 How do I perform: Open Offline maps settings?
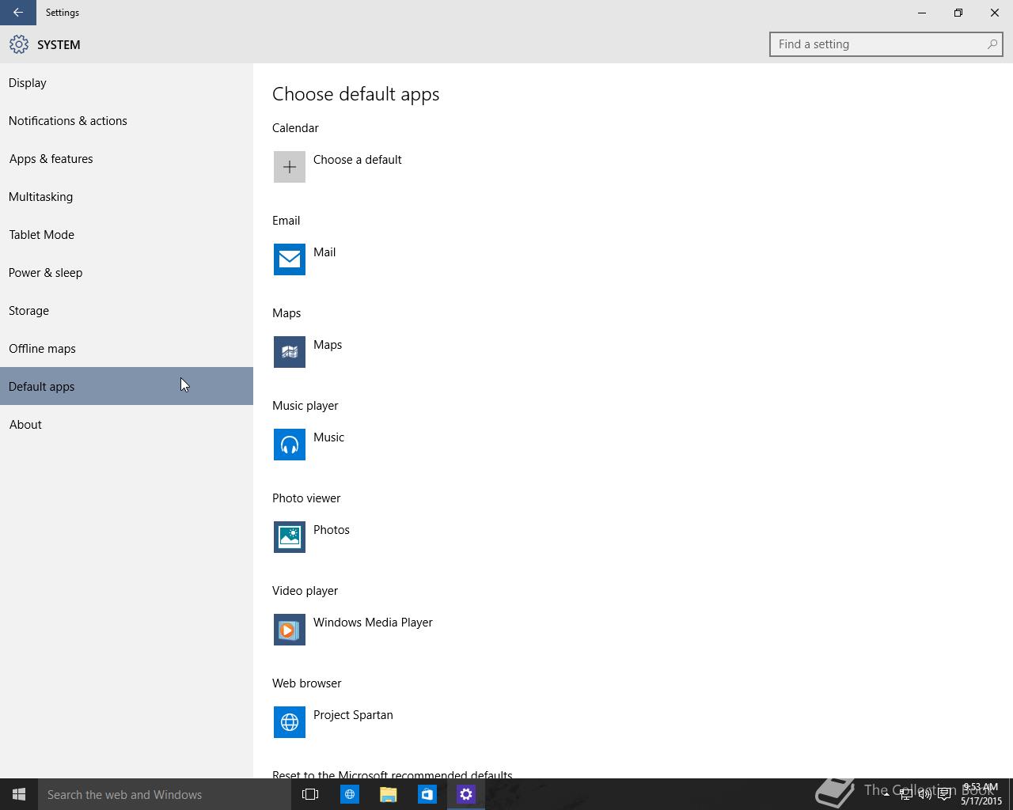coord(127,348)
